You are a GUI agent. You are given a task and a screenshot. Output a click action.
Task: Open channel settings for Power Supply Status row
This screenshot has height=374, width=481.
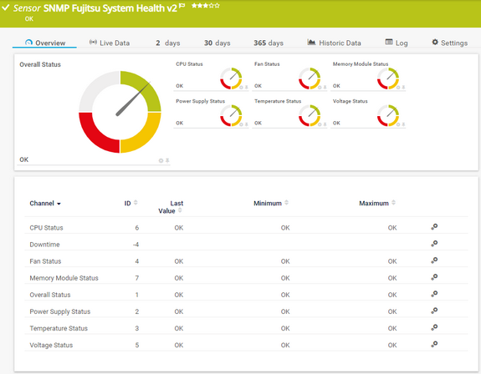[x=434, y=311]
